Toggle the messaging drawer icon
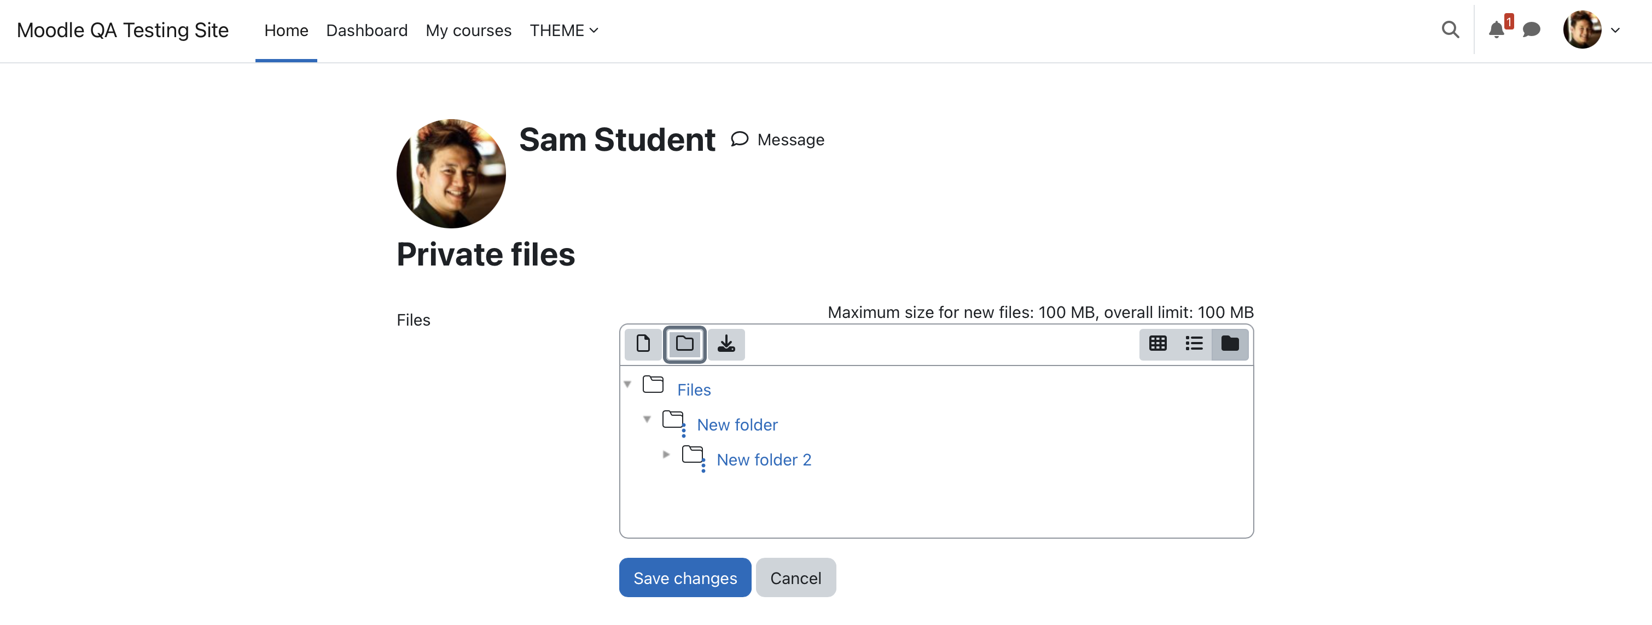The width and height of the screenshot is (1652, 625). pos(1531,30)
